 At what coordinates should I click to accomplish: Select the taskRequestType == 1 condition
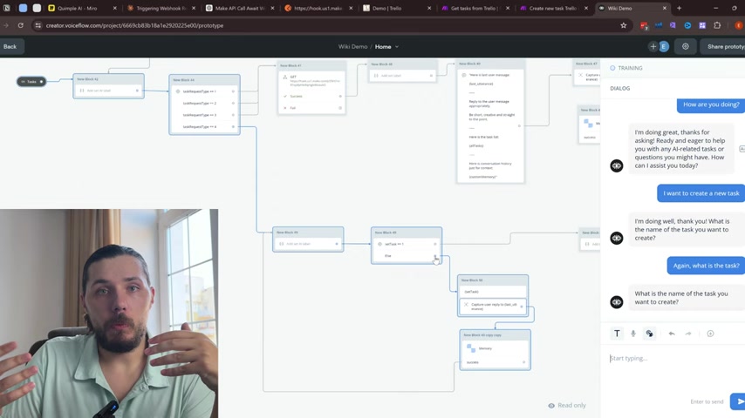pyautogui.click(x=204, y=91)
